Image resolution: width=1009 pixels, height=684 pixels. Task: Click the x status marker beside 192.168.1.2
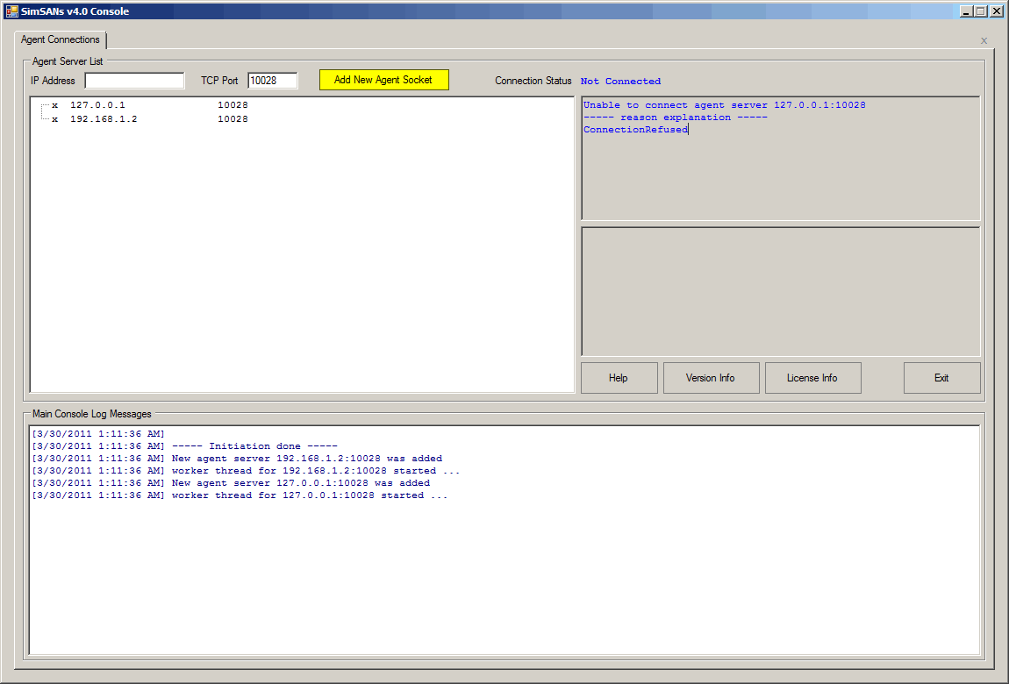[54, 119]
